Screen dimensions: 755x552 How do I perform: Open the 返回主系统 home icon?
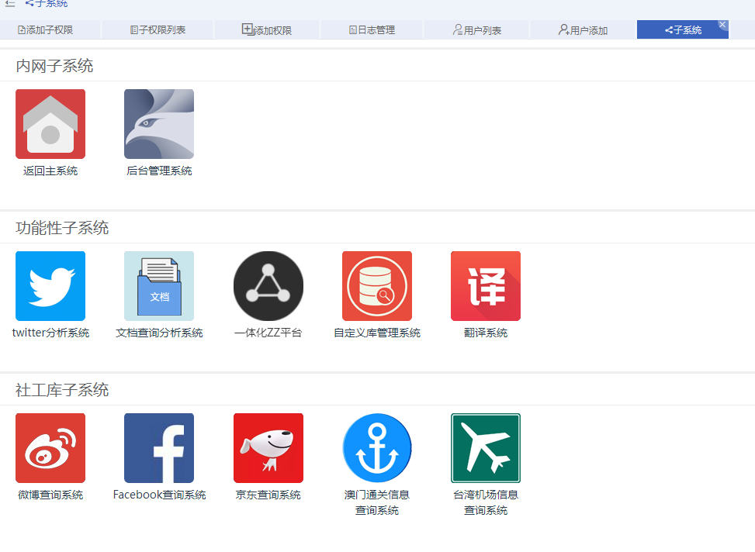click(x=50, y=124)
